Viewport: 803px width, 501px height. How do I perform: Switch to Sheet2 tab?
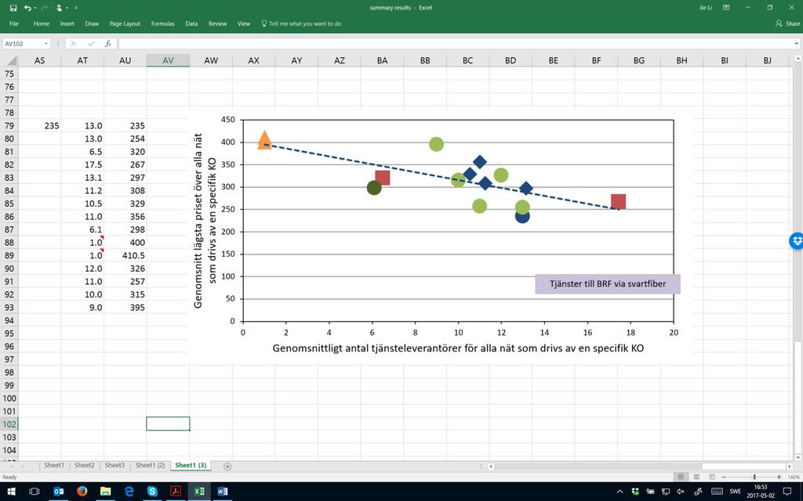pos(85,465)
